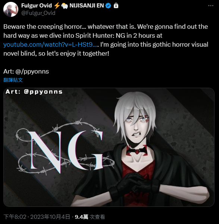The width and height of the screenshot is (219, 224).
Task: Click the Art: @/ppyonns text line
Action: pyautogui.click(x=26, y=71)
